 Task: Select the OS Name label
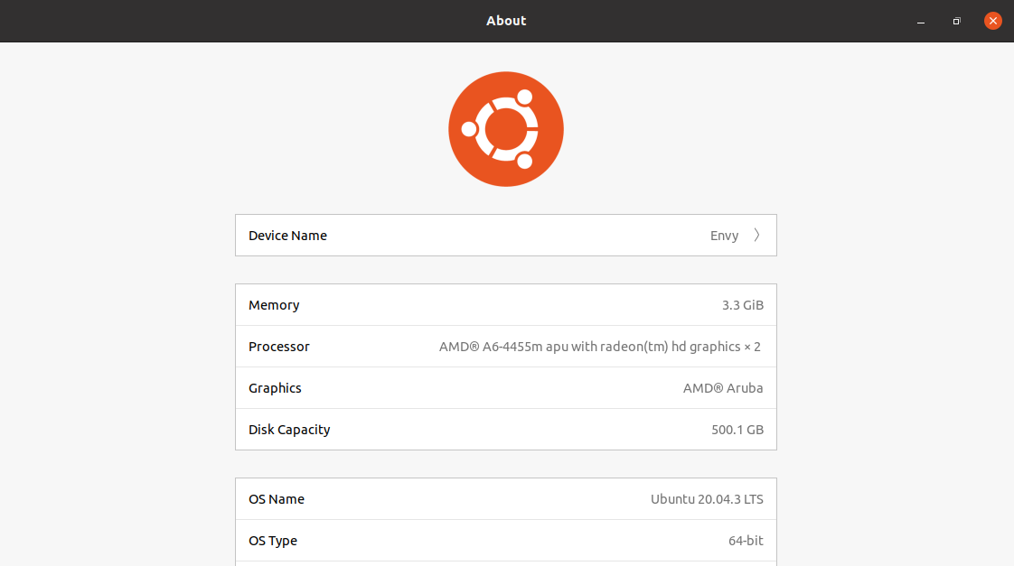point(277,499)
